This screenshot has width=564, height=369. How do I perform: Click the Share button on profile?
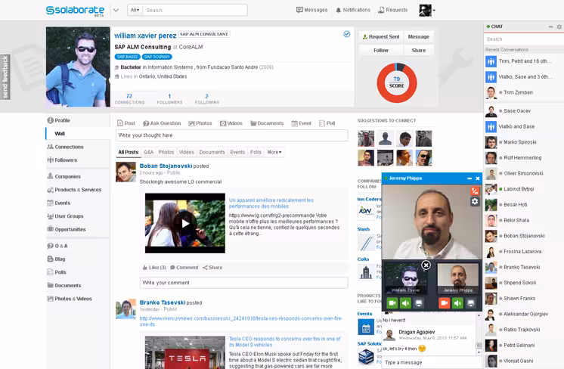(419, 51)
